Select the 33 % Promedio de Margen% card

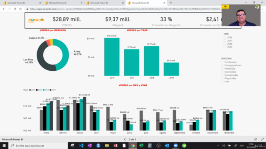[x=166, y=21]
